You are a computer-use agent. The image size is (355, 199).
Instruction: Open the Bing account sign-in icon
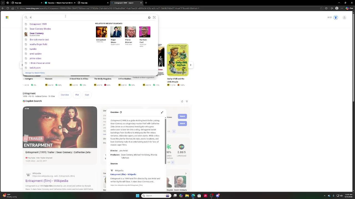[344, 17]
